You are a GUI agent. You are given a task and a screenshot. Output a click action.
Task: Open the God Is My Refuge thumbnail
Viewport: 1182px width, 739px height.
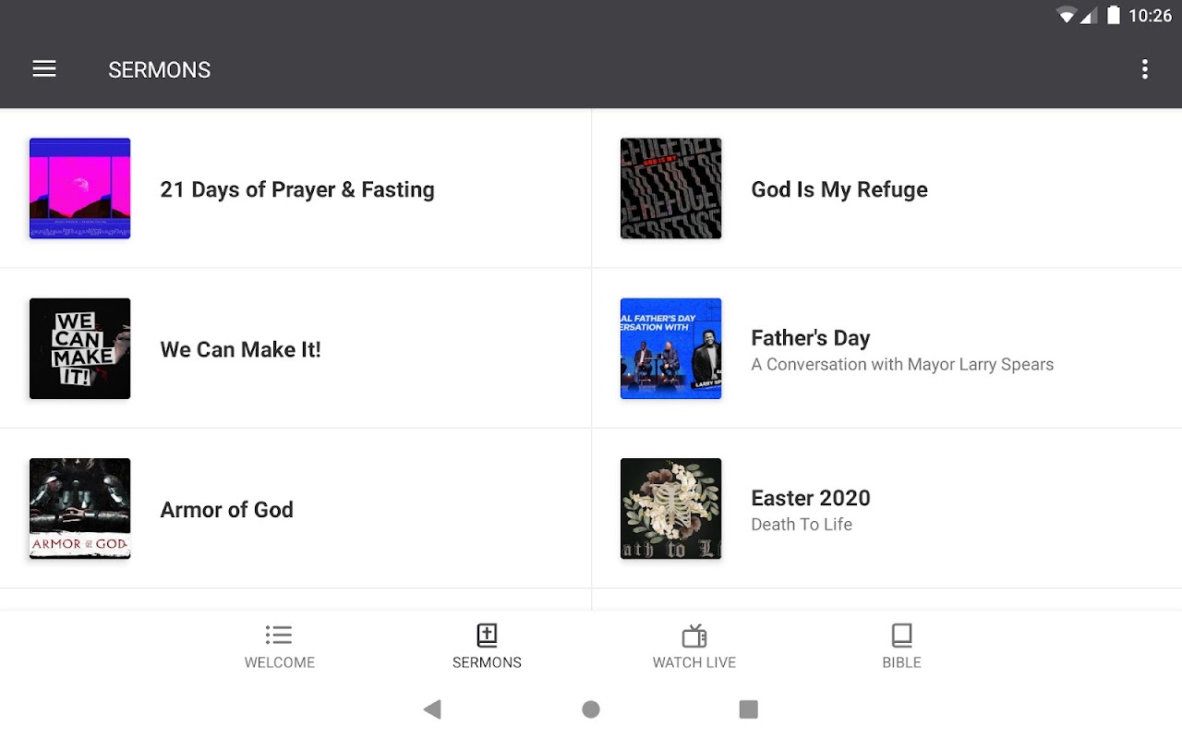670,188
